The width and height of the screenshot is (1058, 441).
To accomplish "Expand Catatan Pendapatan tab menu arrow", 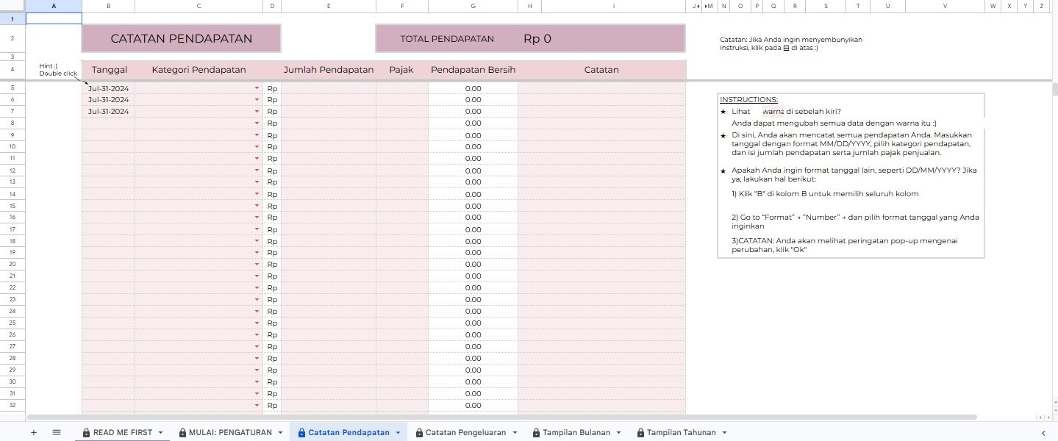I will click(x=398, y=433).
